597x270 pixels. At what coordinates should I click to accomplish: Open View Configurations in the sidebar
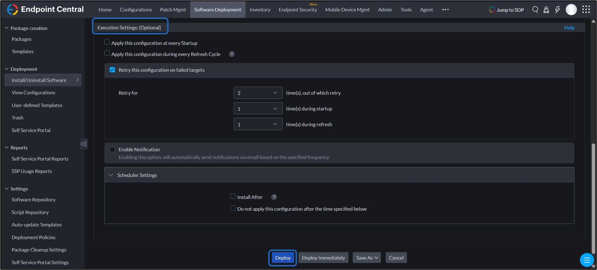[33, 92]
